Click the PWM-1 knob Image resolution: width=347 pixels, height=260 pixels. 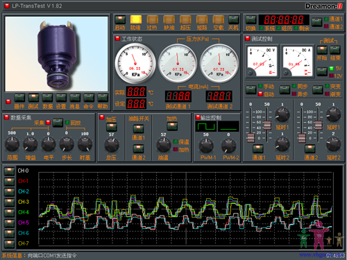(206, 146)
